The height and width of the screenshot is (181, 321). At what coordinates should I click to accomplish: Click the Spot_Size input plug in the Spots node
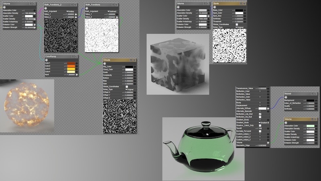click(245, 16)
